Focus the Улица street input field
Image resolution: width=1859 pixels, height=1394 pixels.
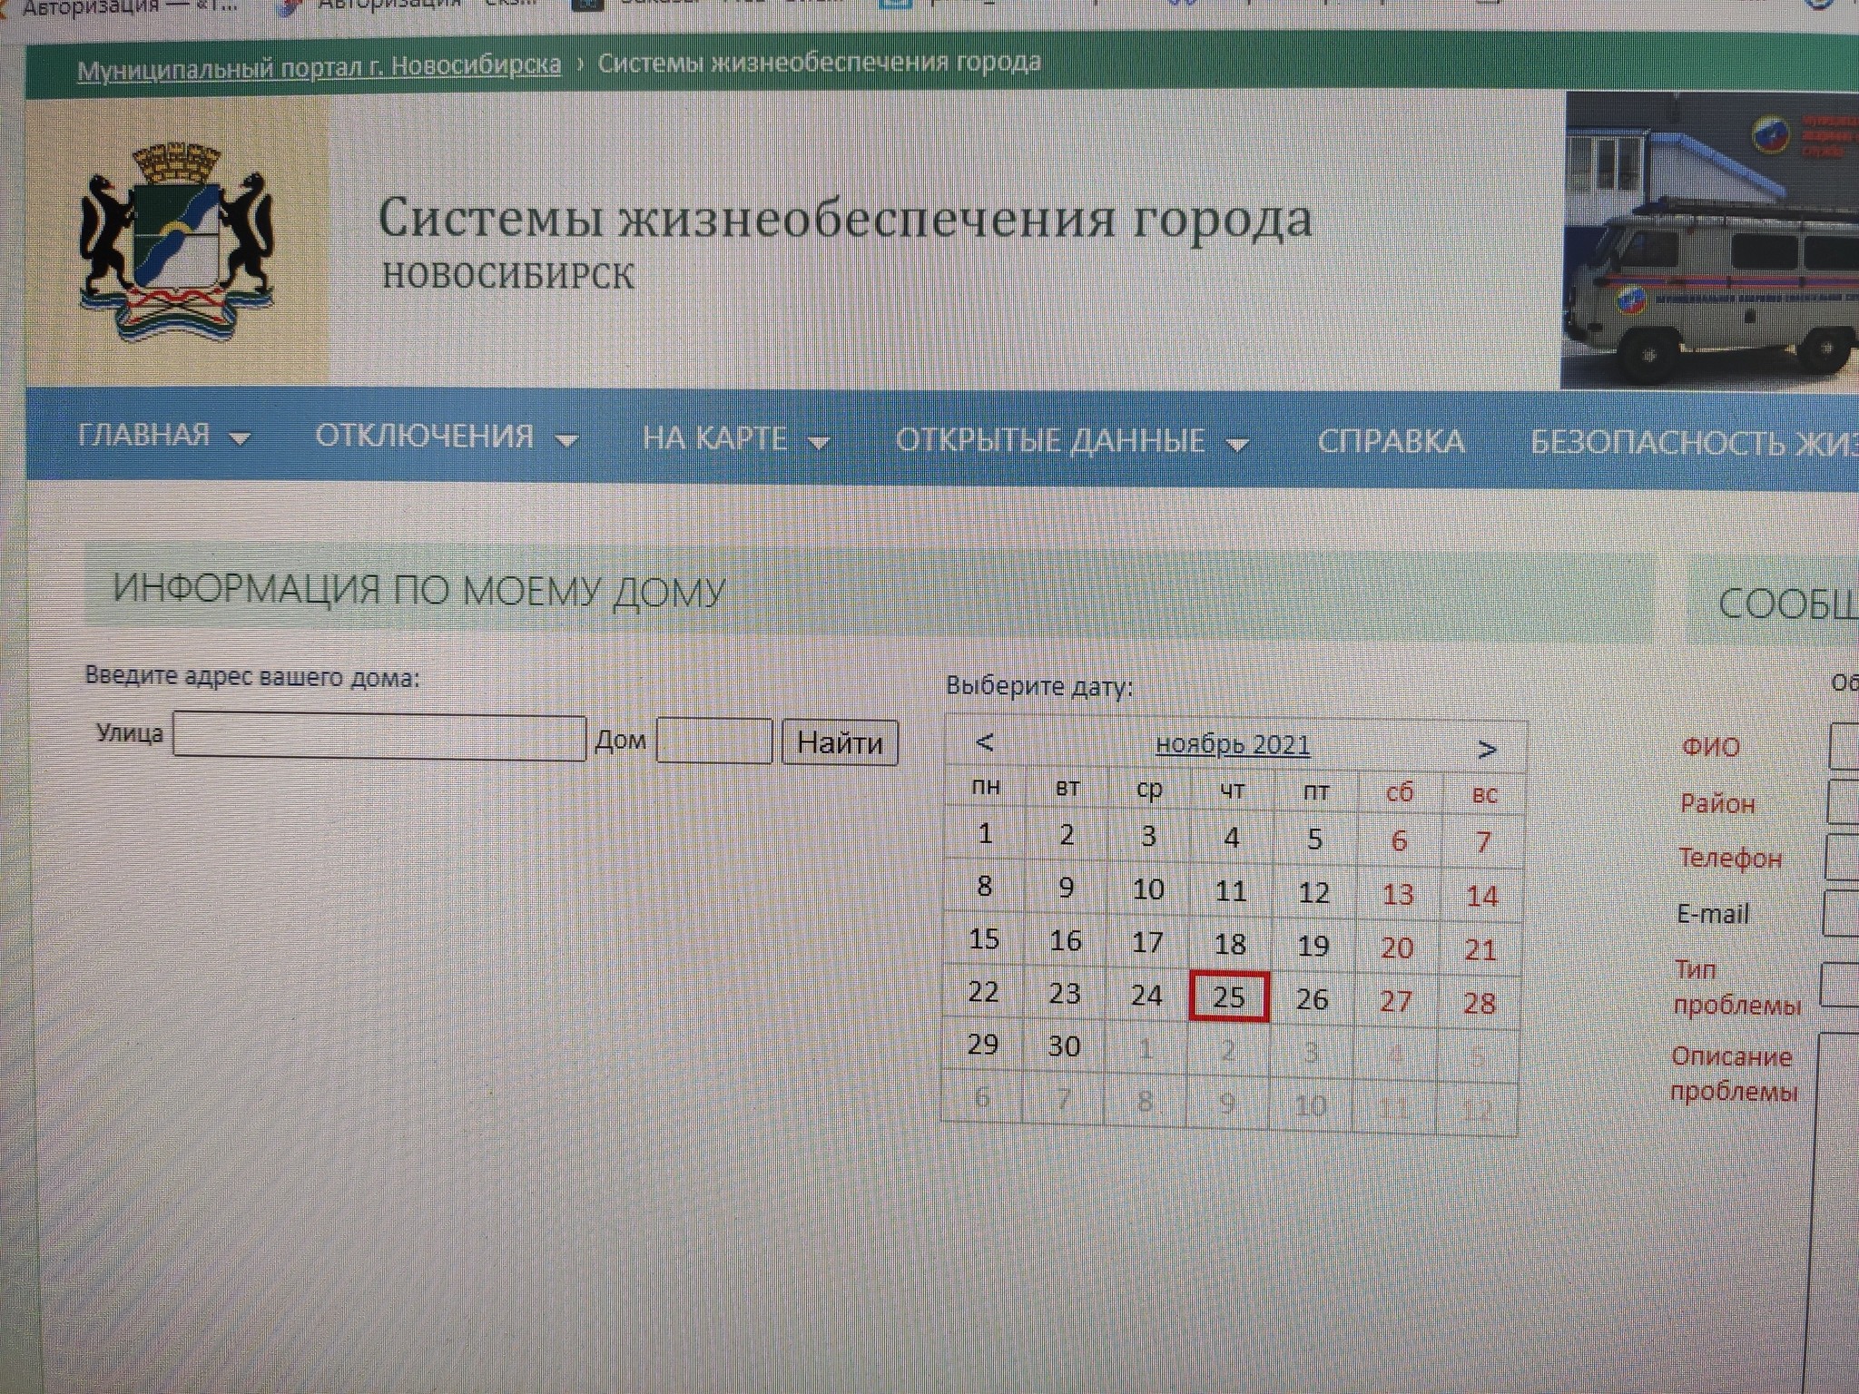[x=379, y=738]
